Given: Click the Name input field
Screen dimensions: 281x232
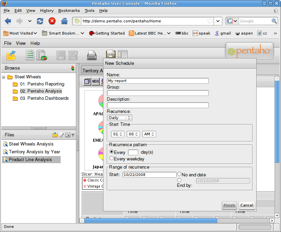Looking at the screenshot, I should (158, 81).
